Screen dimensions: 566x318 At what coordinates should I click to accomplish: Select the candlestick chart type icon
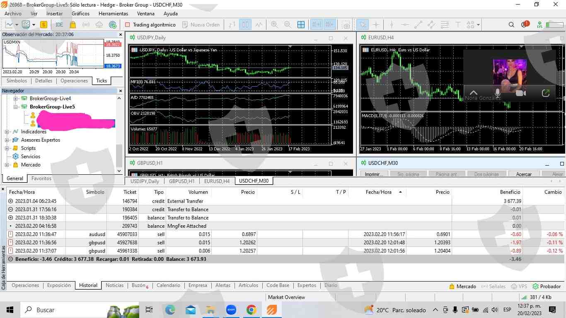pos(245,25)
